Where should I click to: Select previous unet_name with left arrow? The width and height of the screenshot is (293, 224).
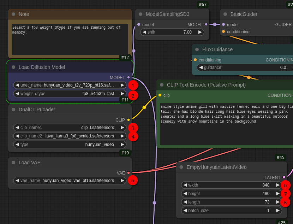pyautogui.click(x=17, y=85)
